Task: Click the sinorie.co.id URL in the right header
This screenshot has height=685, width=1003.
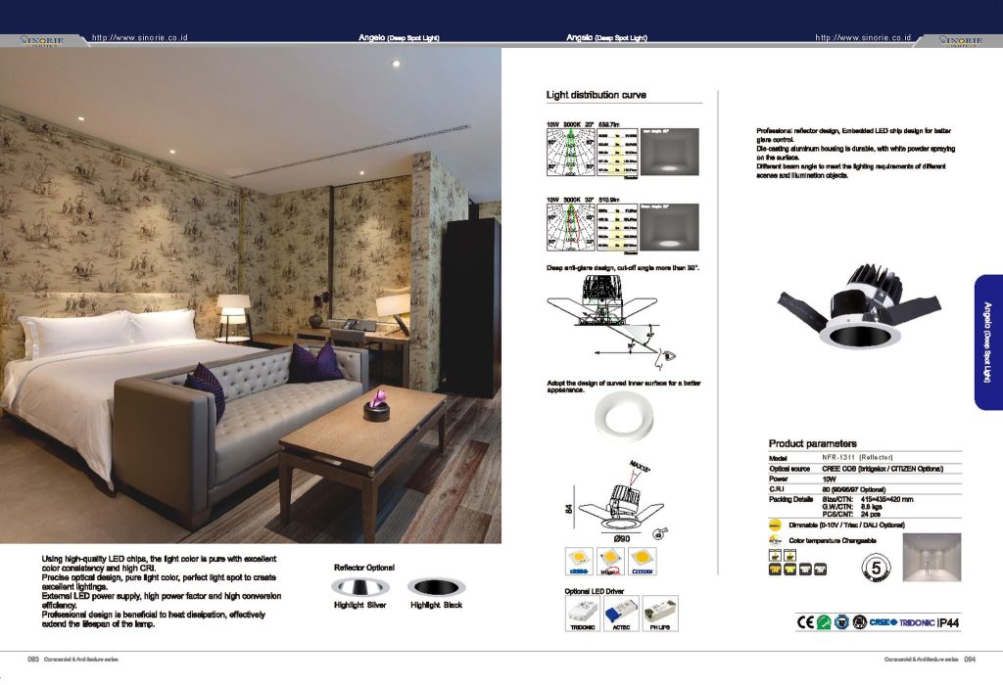Action: [x=863, y=37]
